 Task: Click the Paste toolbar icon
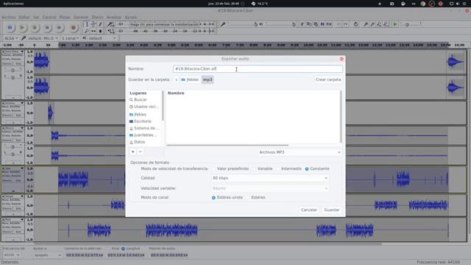(x=316, y=24)
